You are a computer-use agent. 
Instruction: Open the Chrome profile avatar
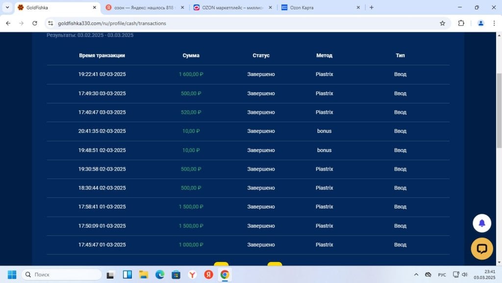(480, 23)
